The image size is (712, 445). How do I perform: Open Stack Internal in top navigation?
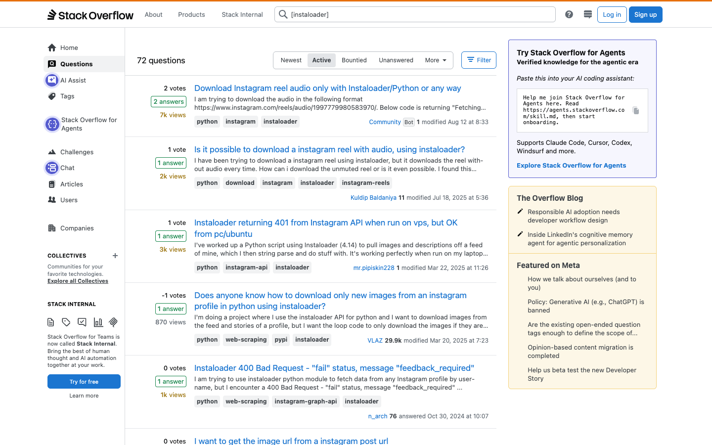[242, 14]
